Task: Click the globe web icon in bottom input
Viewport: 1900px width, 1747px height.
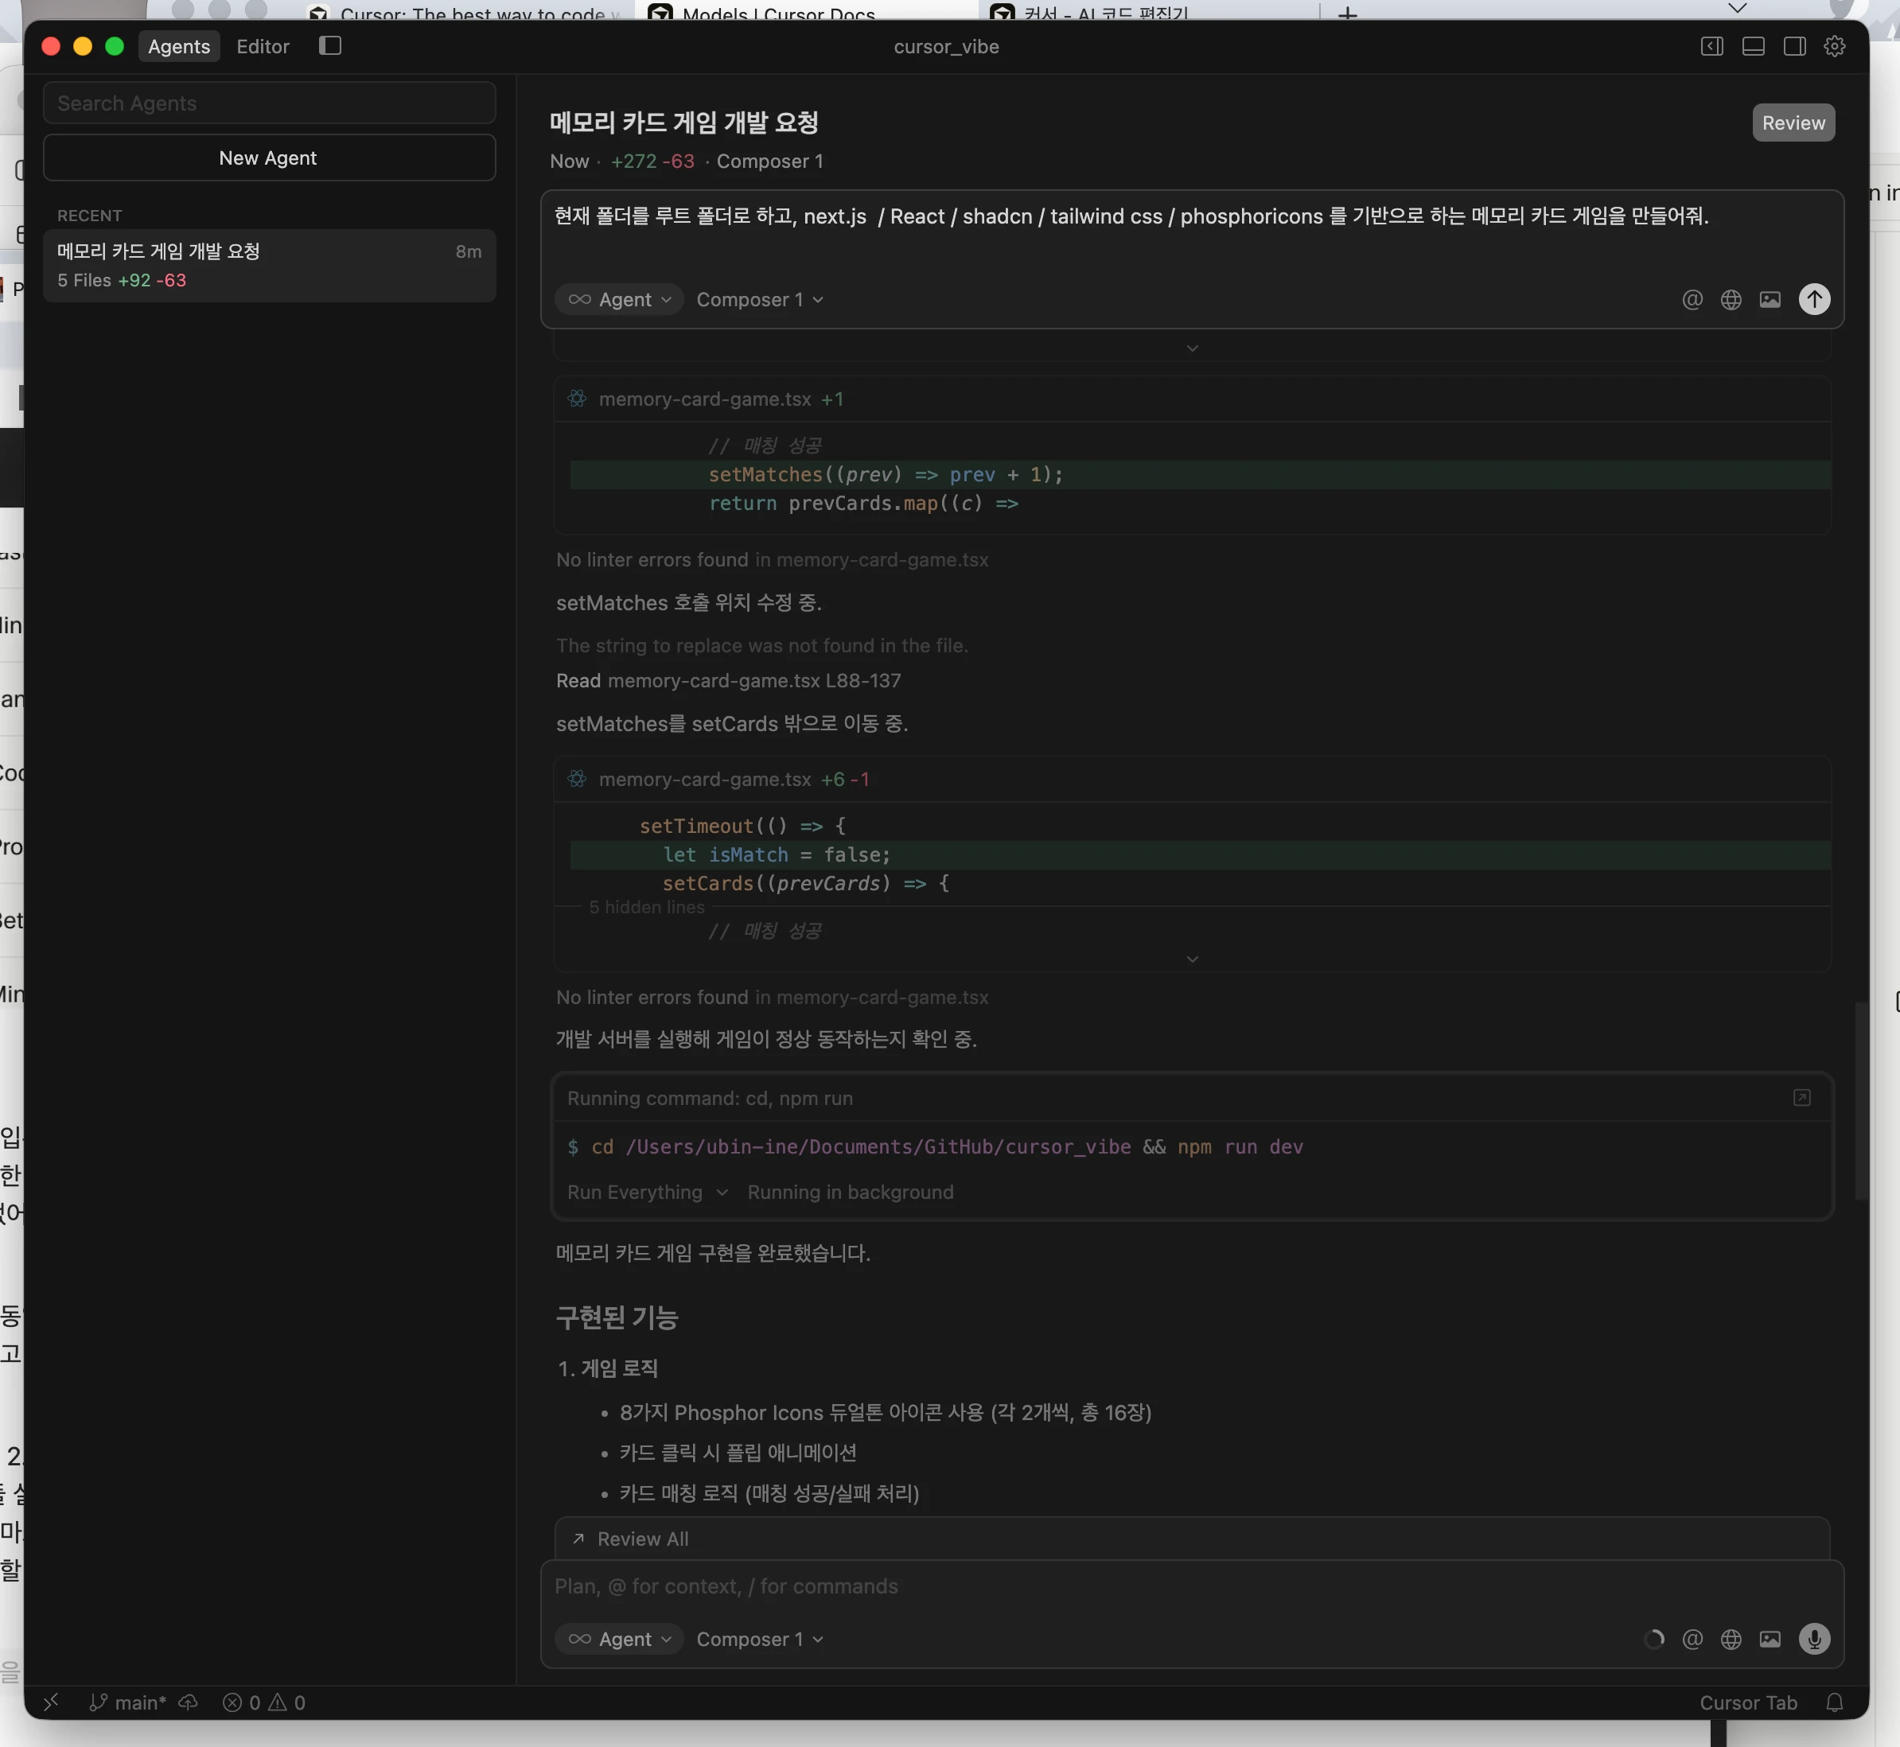Action: pos(1731,1640)
